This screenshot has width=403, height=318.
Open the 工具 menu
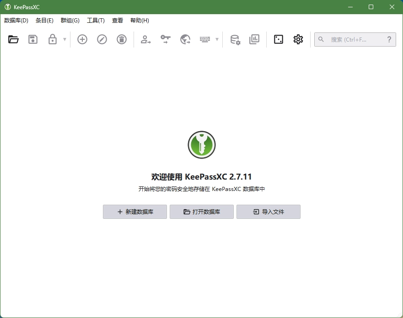[96, 21]
